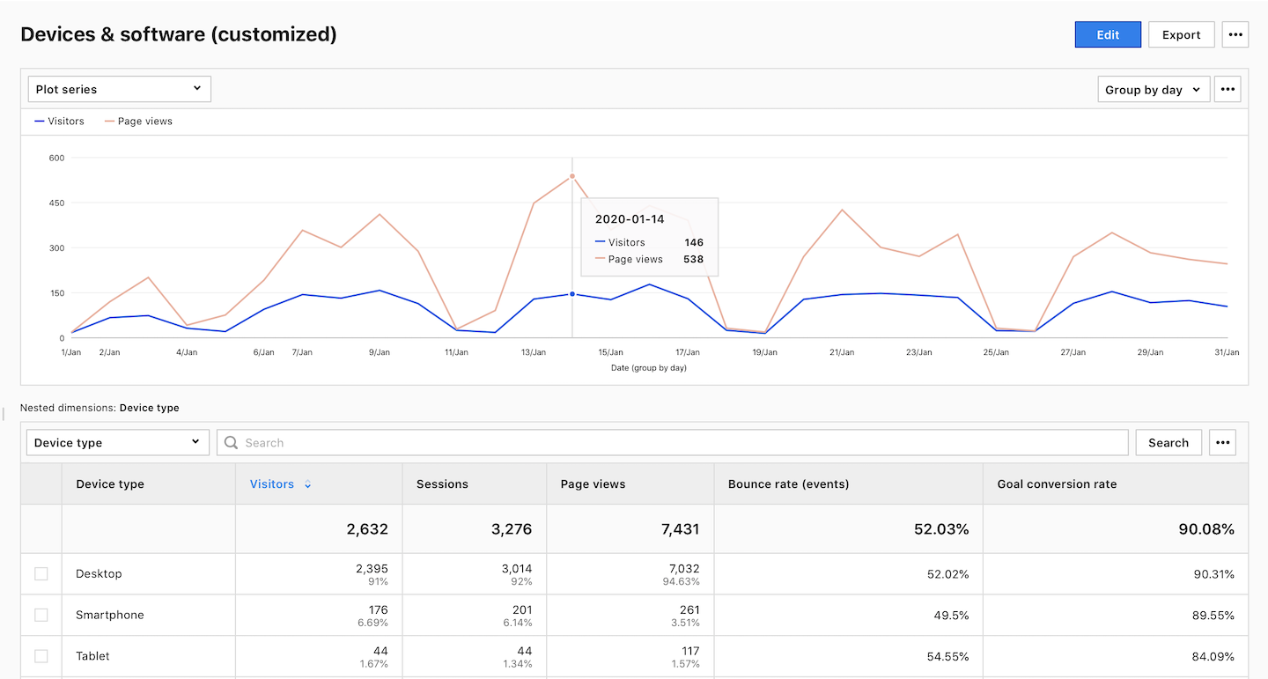Click the total page views value 7,431

(679, 529)
